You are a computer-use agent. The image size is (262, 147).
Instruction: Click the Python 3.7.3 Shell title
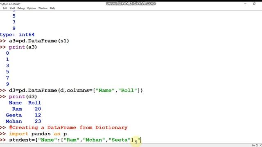10,4
